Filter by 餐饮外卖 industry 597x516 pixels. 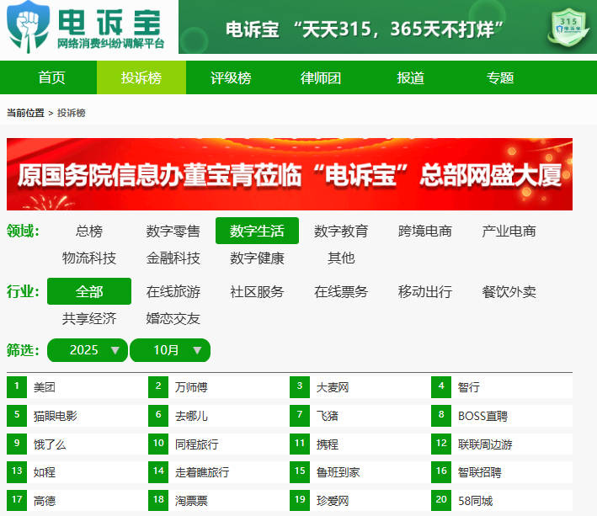click(509, 292)
